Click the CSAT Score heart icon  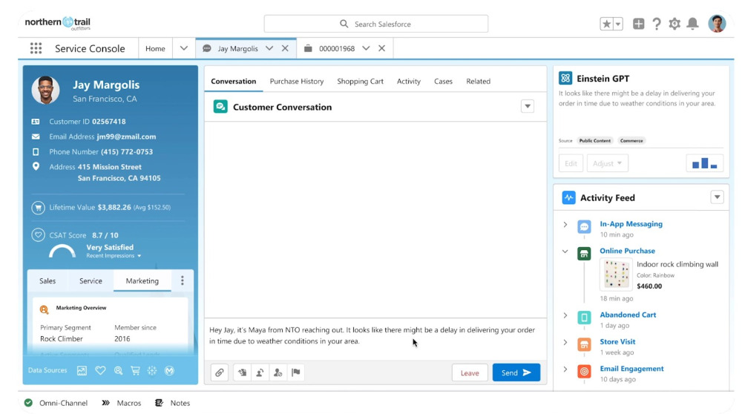[x=38, y=234]
